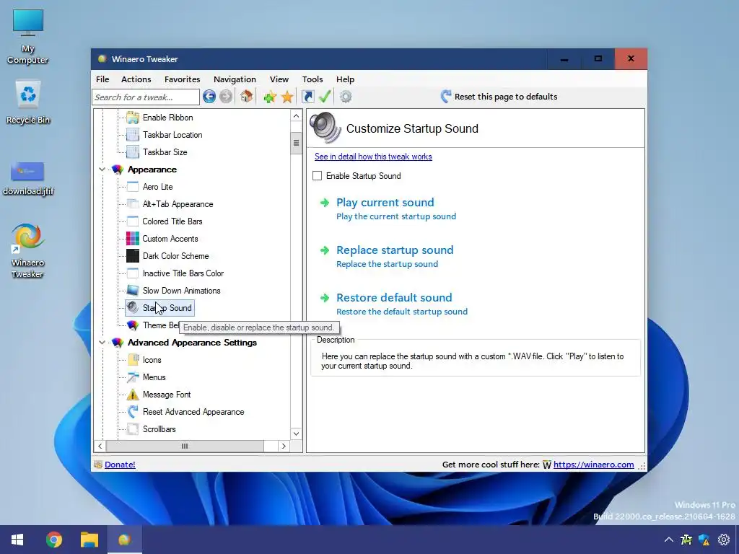This screenshot has width=739, height=554.
Task: Click the tree scroll right arrow
Action: (x=283, y=446)
